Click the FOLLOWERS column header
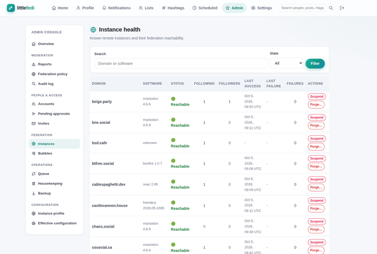 pyautogui.click(x=229, y=84)
